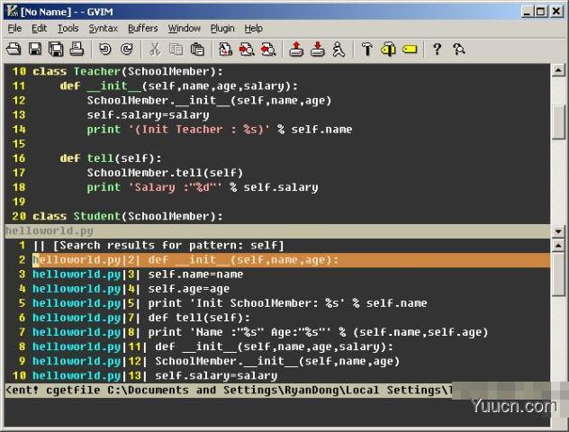
Task: Click the Make hammer icon
Action: [366, 49]
